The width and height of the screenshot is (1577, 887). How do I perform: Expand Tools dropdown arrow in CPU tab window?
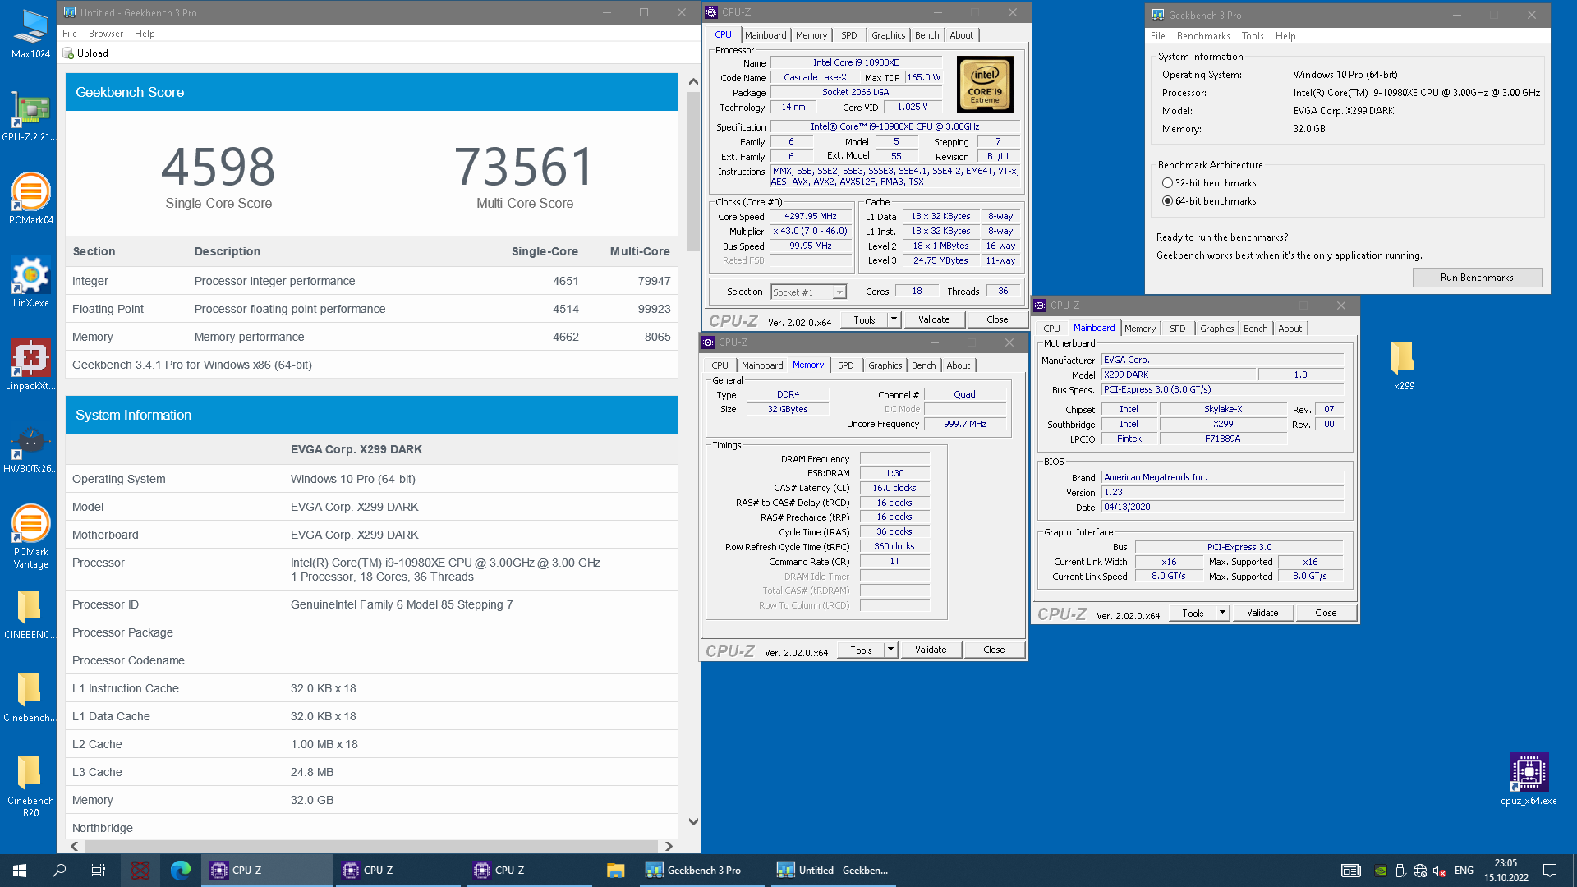[894, 319]
